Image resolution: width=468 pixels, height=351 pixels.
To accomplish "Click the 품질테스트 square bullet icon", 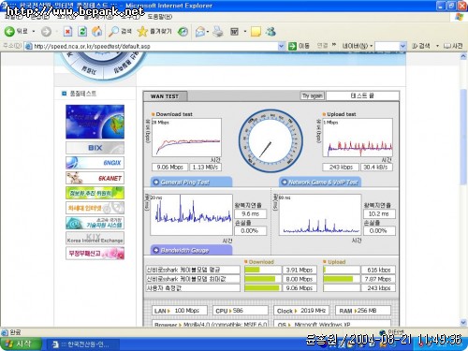I will coord(64,94).
